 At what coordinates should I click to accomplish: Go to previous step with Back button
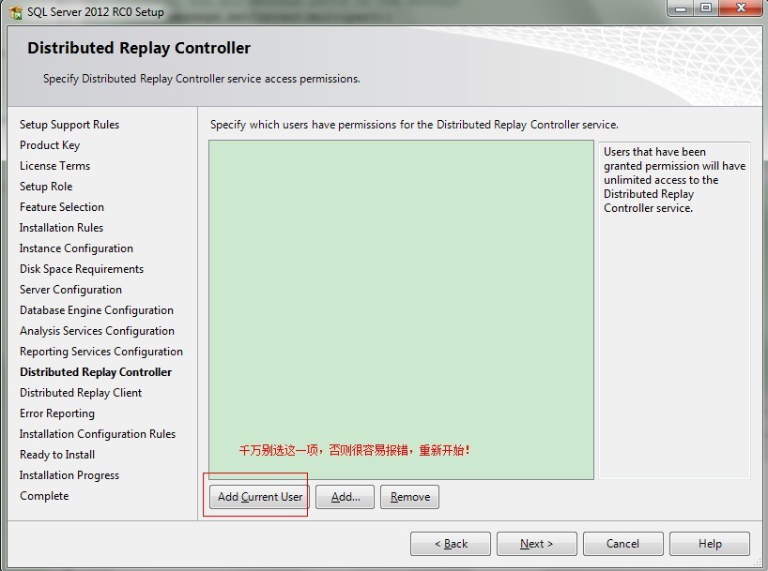[451, 544]
